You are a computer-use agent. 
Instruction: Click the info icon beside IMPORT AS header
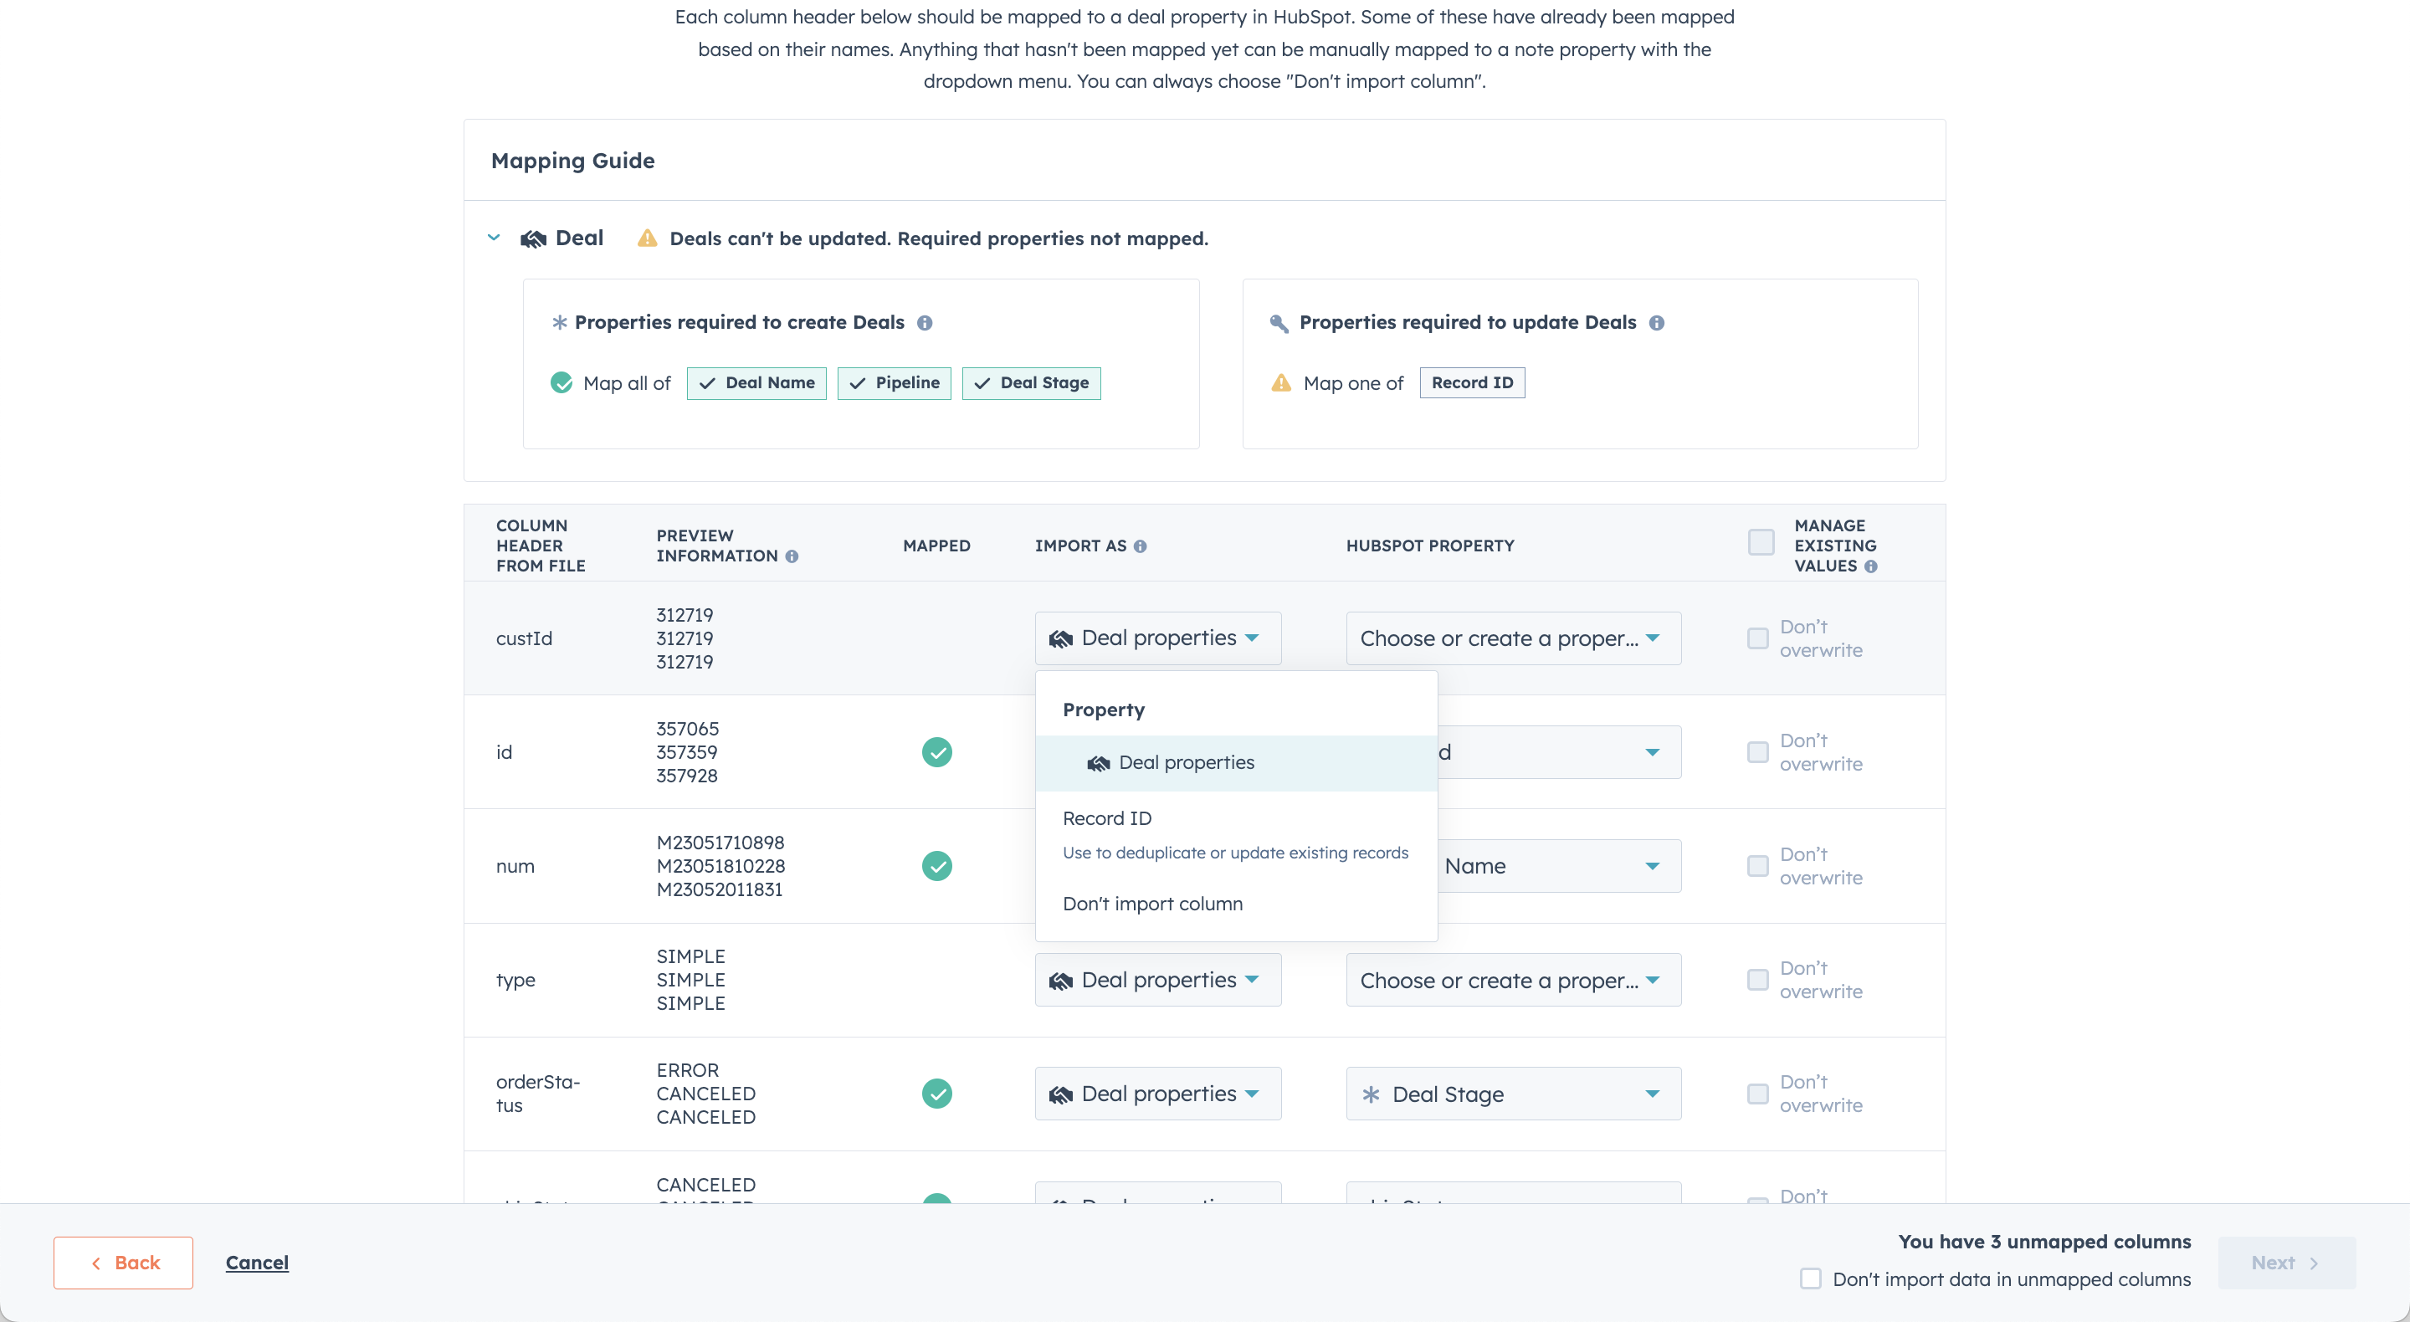click(x=1141, y=546)
